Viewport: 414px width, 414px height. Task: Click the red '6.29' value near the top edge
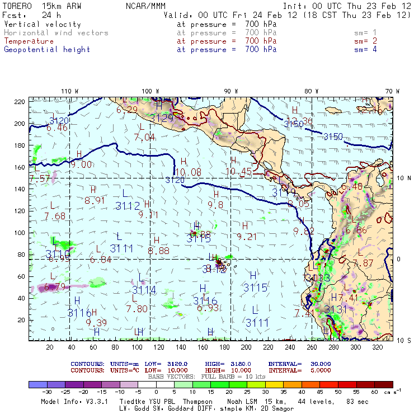tap(127, 110)
